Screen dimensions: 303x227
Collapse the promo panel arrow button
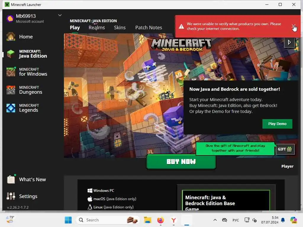(289, 42)
